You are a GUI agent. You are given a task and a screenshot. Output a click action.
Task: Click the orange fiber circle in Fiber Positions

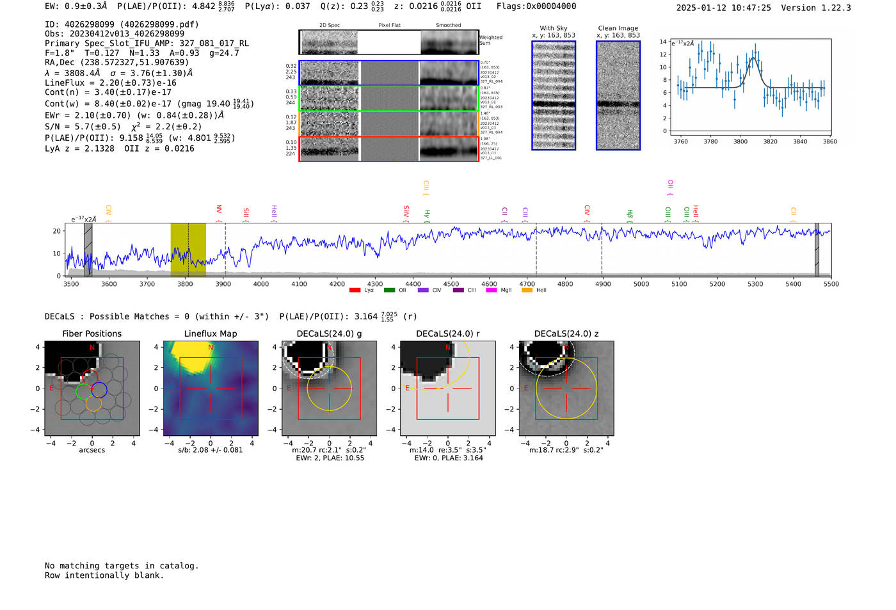click(x=93, y=403)
